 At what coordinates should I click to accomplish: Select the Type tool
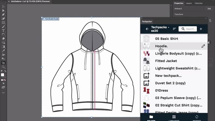pyautogui.click(x=3, y=31)
